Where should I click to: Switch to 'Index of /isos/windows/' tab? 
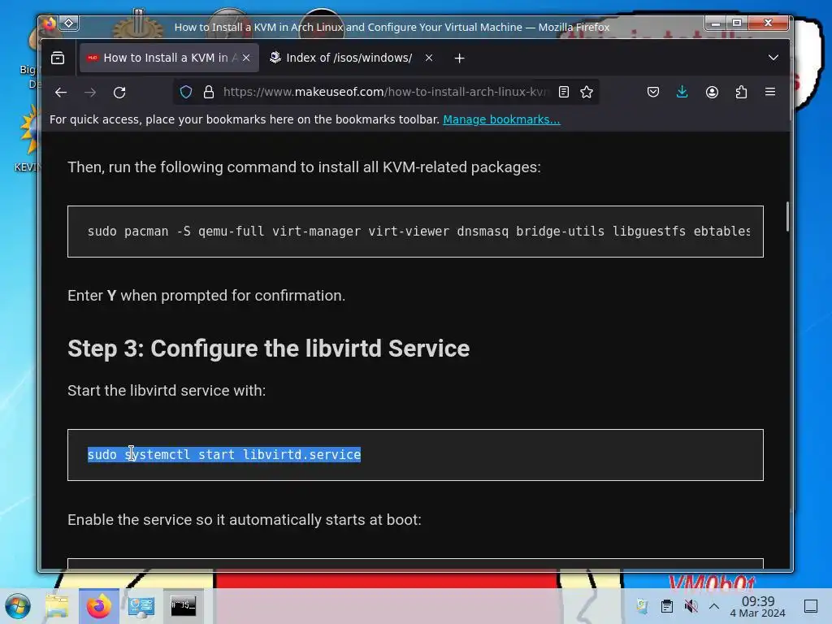[349, 58]
